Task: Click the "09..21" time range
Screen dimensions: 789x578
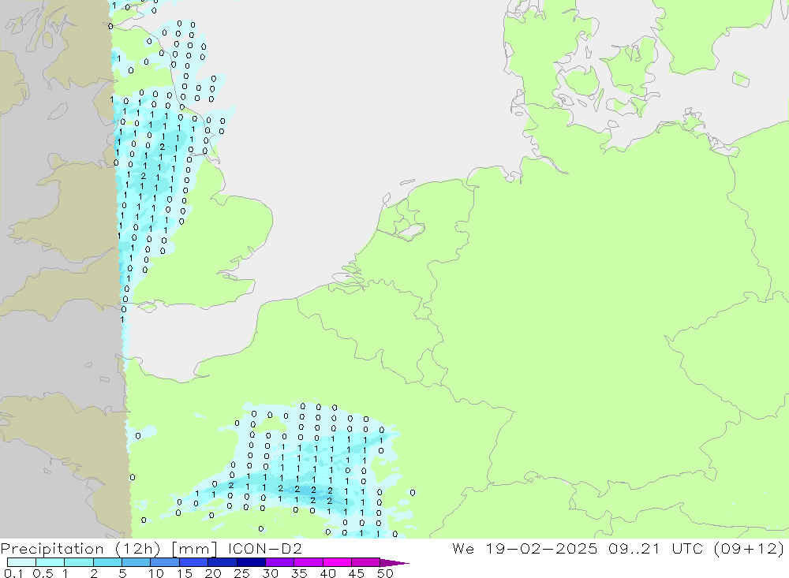Action: click(634, 548)
